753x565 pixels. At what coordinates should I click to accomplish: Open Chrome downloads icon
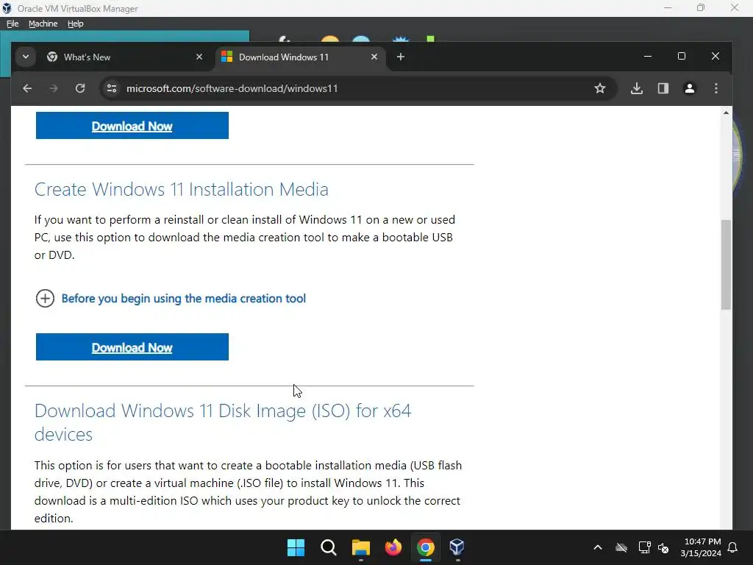pos(637,88)
